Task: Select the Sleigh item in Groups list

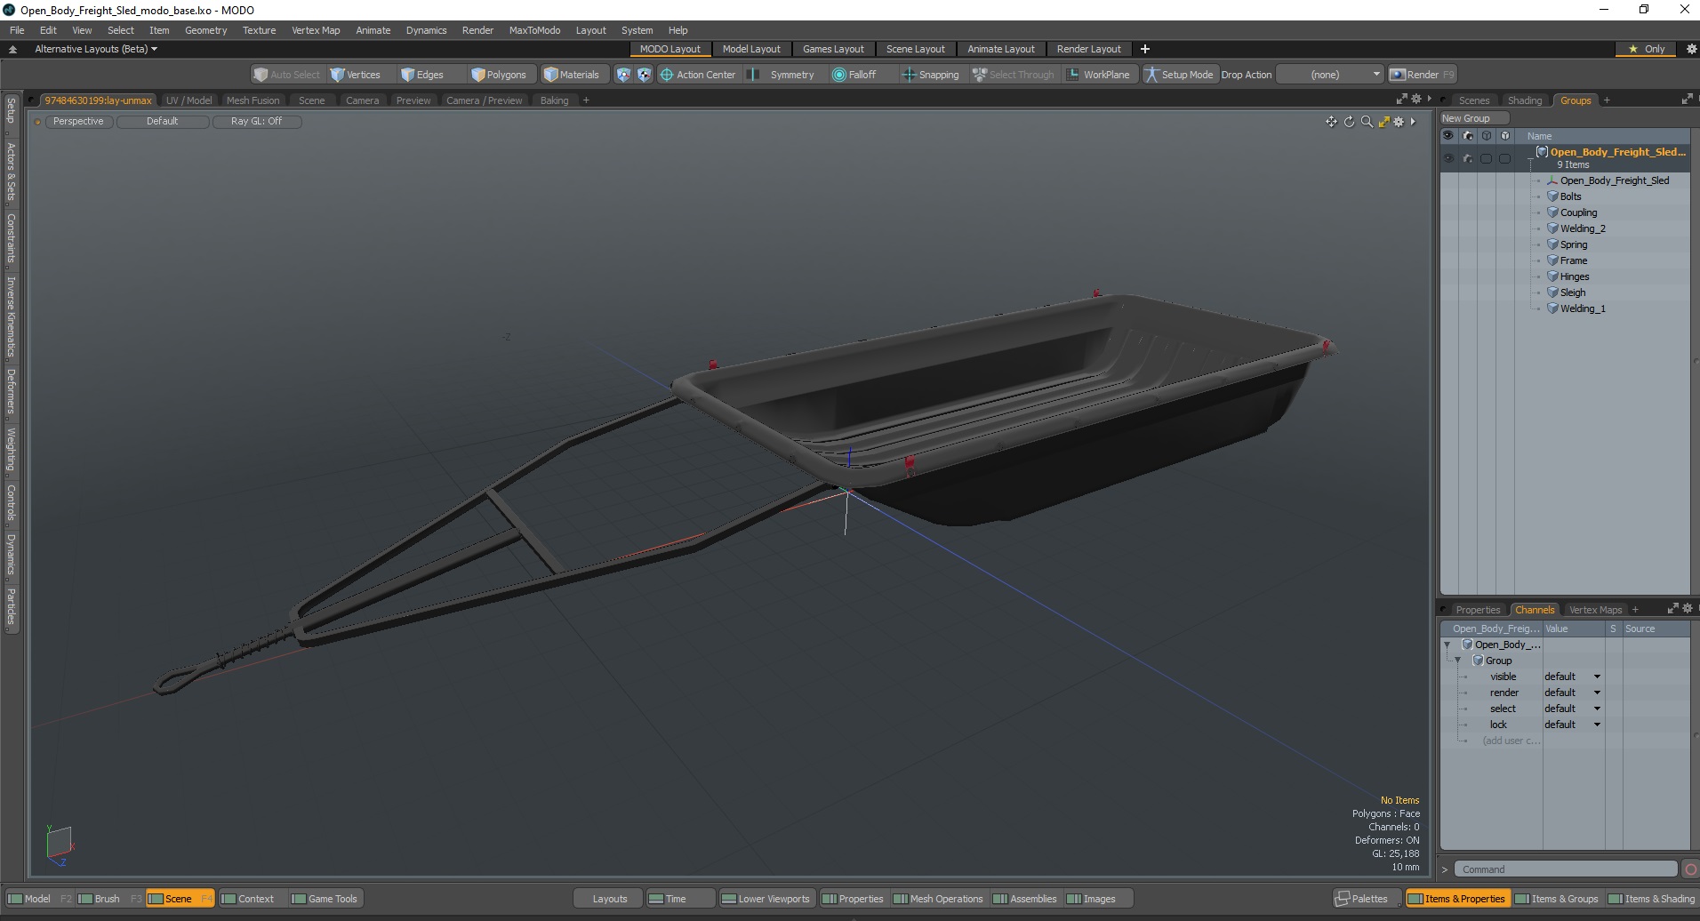Action: pos(1572,292)
